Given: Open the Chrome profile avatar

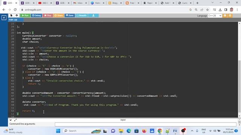Looking at the screenshot, I should [x=232, y=10].
